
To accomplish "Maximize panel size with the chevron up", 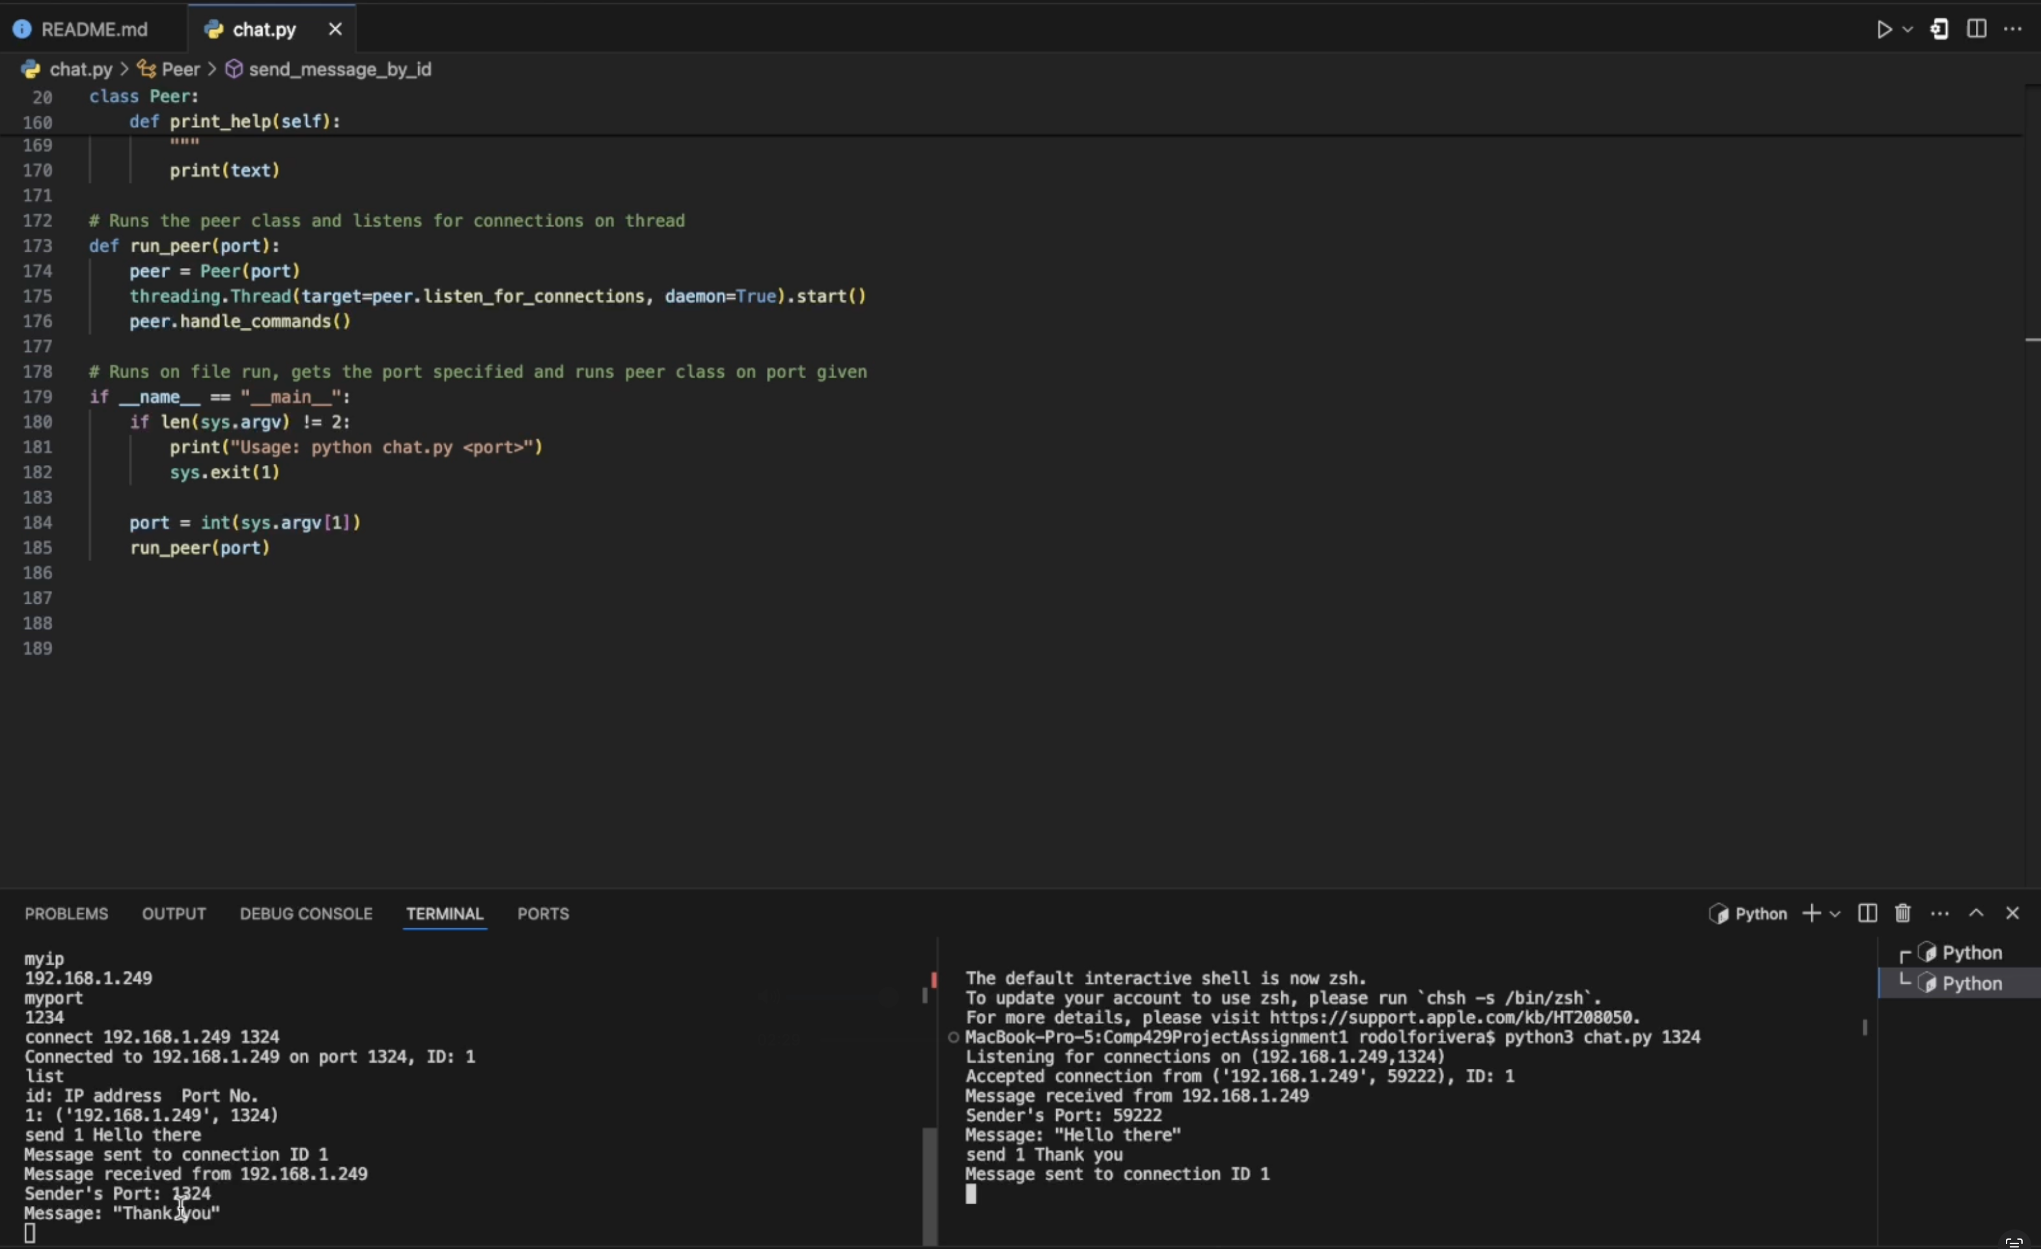I will coord(1977,913).
